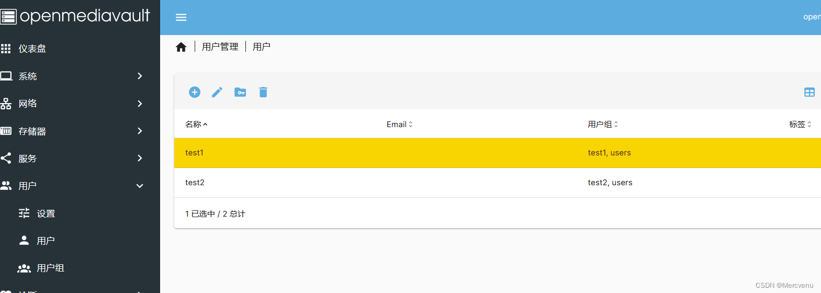Sort by 名称 column arrow
This screenshot has width=821, height=293.
pyautogui.click(x=205, y=125)
